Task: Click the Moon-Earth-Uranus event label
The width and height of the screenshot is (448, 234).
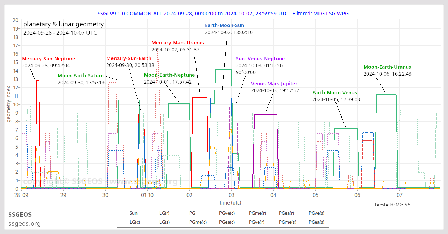Action: tap(387, 67)
